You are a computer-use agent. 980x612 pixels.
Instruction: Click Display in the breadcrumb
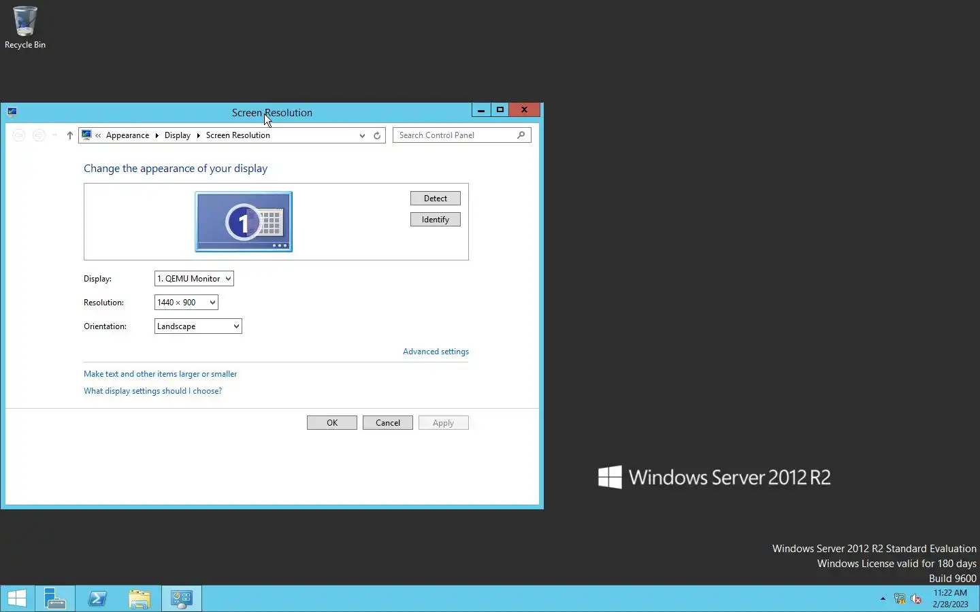[178, 135]
